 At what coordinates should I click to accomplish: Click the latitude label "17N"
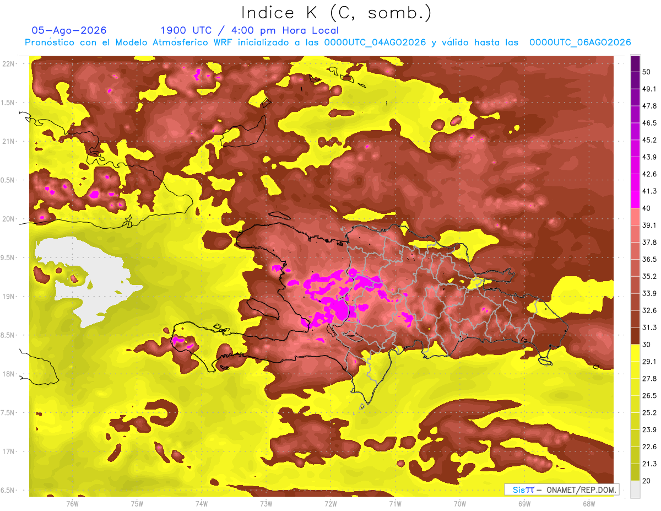point(8,452)
